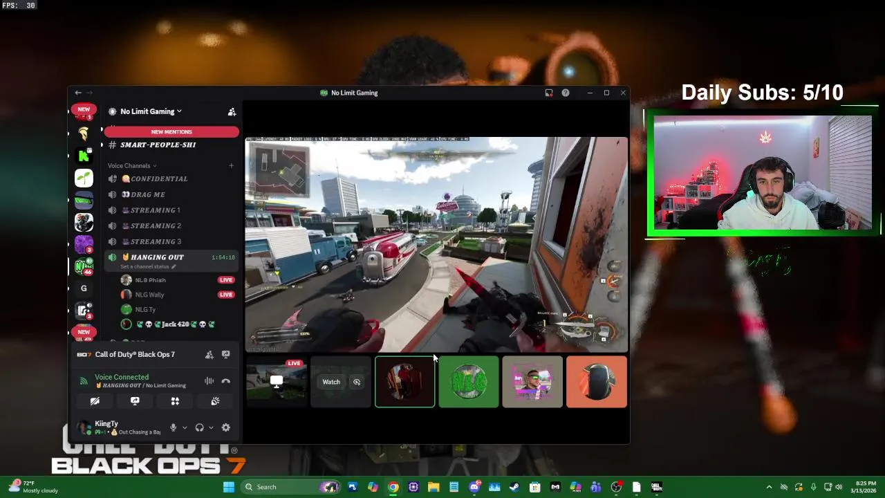Screen dimensions: 885x498
Task: Open the G server icon
Action: [x=84, y=288]
